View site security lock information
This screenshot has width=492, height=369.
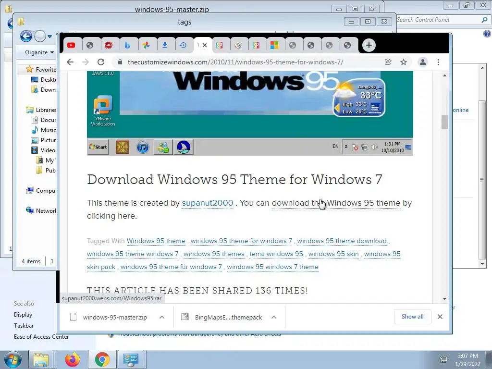[120, 62]
